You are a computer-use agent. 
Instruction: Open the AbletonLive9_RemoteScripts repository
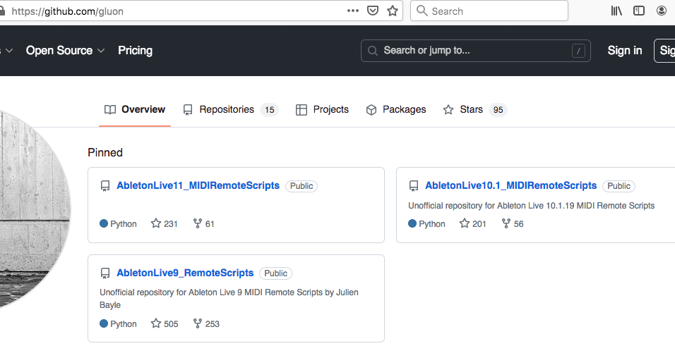pyautogui.click(x=185, y=273)
